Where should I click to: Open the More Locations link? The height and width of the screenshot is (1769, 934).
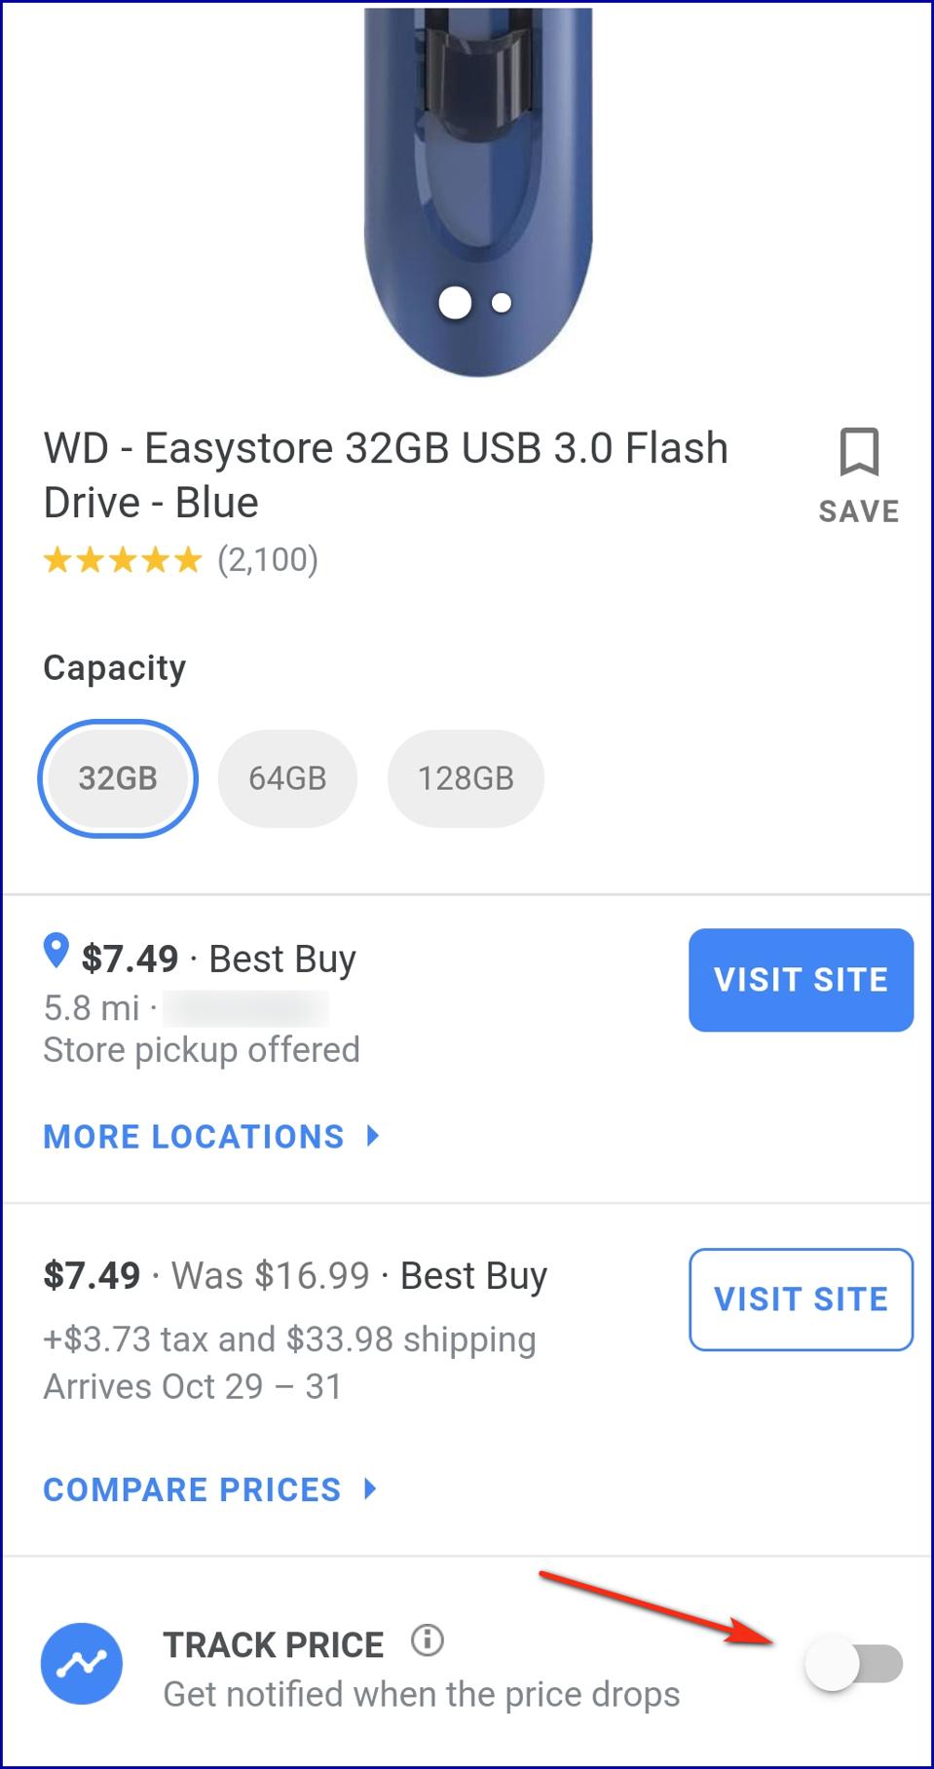tap(194, 1136)
